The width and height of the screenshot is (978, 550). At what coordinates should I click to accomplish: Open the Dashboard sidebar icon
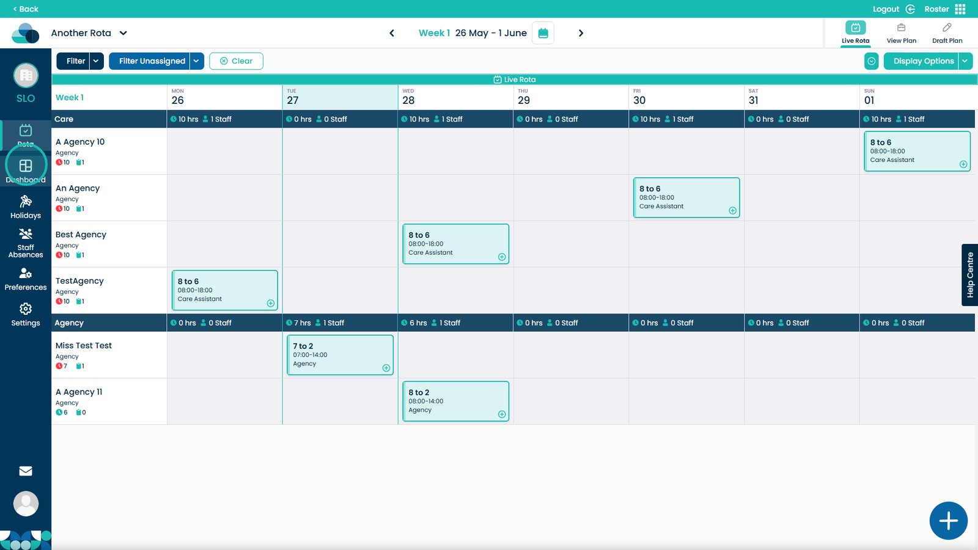tap(26, 166)
